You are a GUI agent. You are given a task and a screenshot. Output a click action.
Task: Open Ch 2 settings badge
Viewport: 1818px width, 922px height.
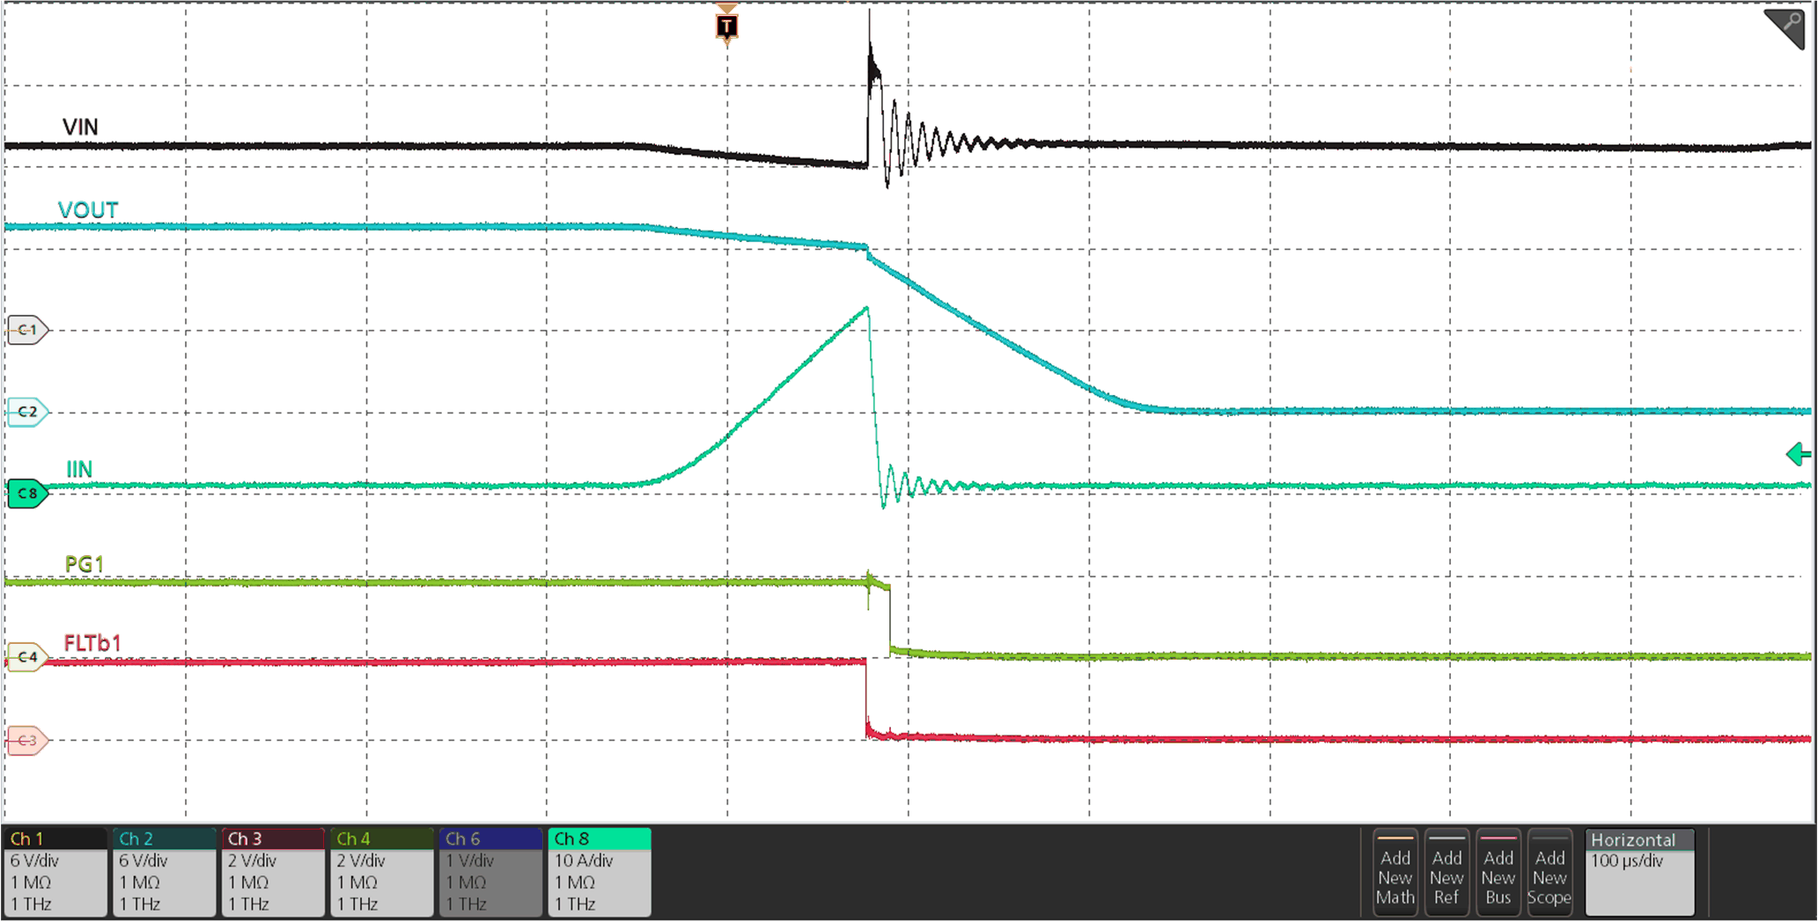pos(164,872)
